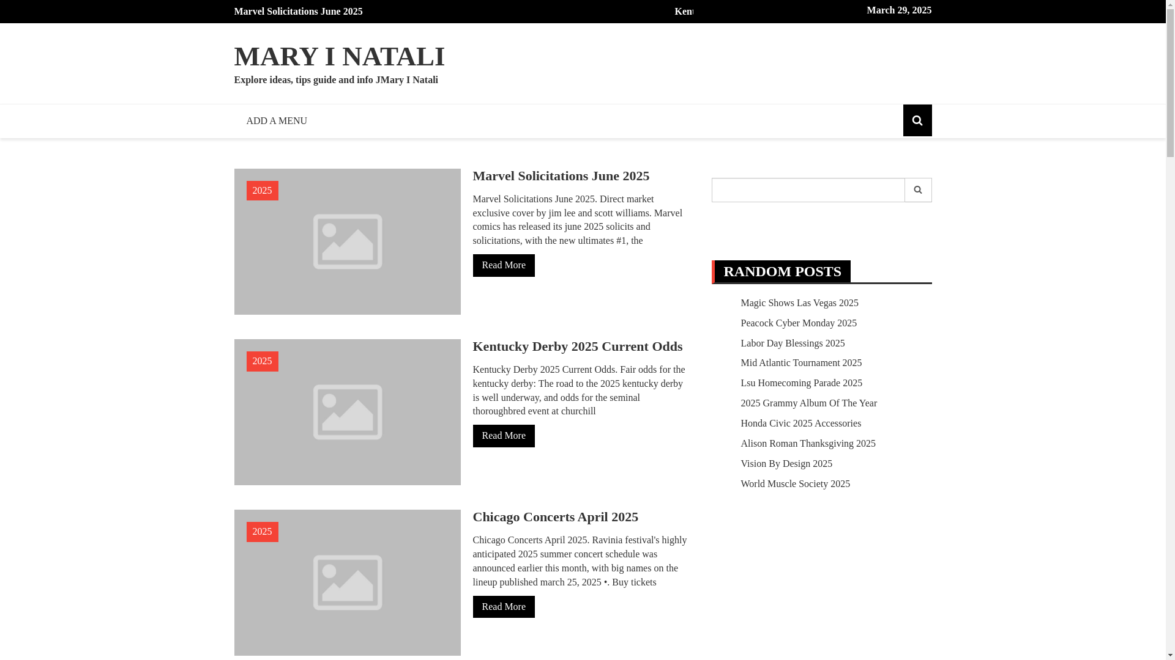
Task: Open Marvel Solicitations June 2025 ticker headline
Action: [298, 12]
